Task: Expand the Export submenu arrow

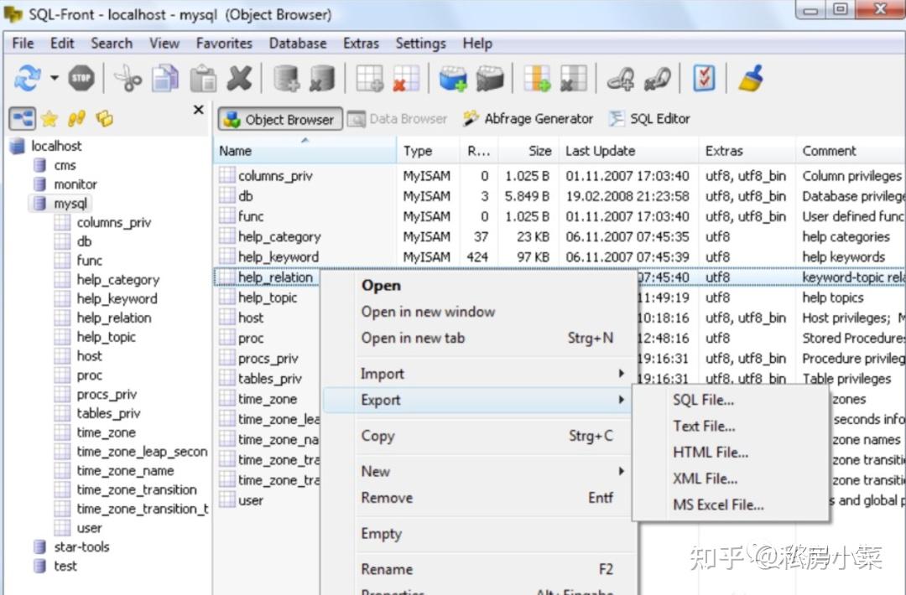Action: 622,401
